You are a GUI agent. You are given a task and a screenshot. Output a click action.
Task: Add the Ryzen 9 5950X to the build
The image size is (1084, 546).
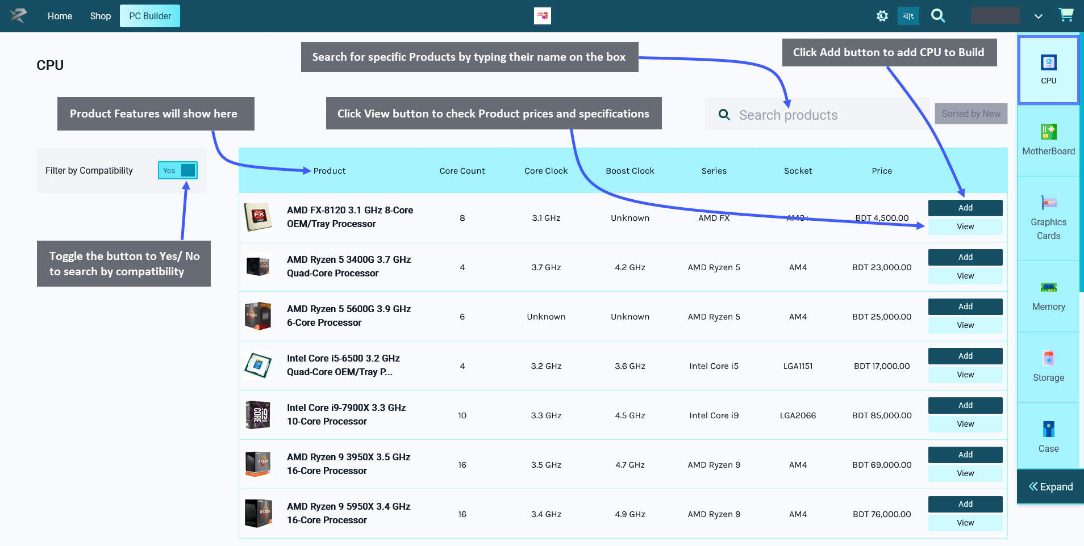click(965, 504)
